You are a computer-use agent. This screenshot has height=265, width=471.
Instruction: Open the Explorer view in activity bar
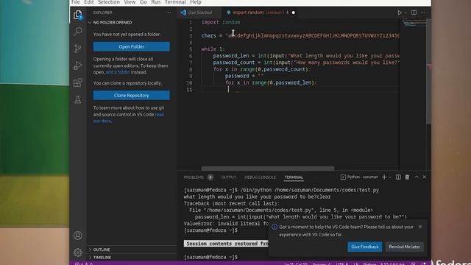click(78, 15)
